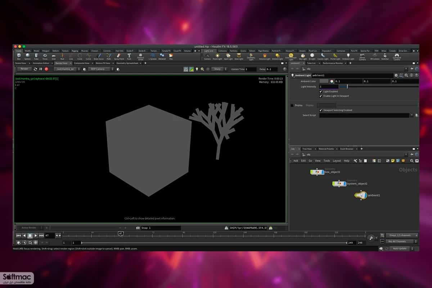The image size is (432, 288).
Task: Open the ROP Camera dropdown
Action: (101, 69)
